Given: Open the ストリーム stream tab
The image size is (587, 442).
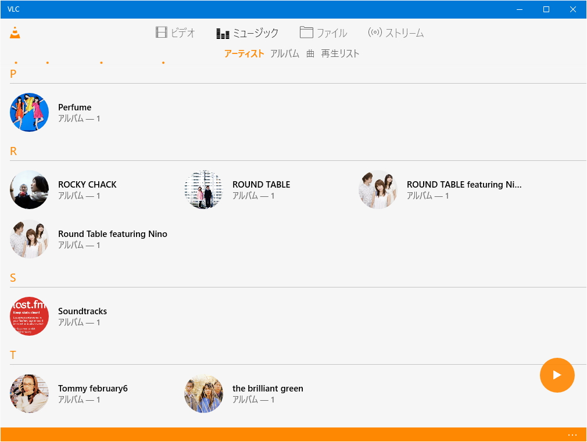Looking at the screenshot, I should pyautogui.click(x=396, y=33).
